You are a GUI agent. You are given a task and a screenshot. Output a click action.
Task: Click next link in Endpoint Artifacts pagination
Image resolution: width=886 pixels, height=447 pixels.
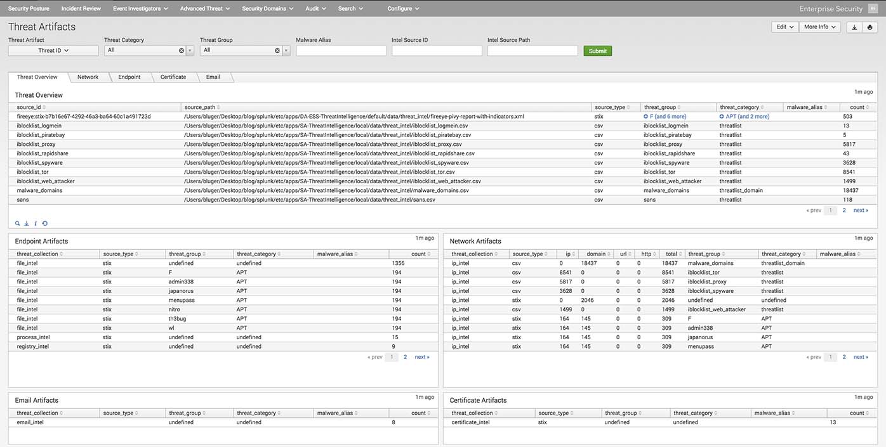pos(421,357)
